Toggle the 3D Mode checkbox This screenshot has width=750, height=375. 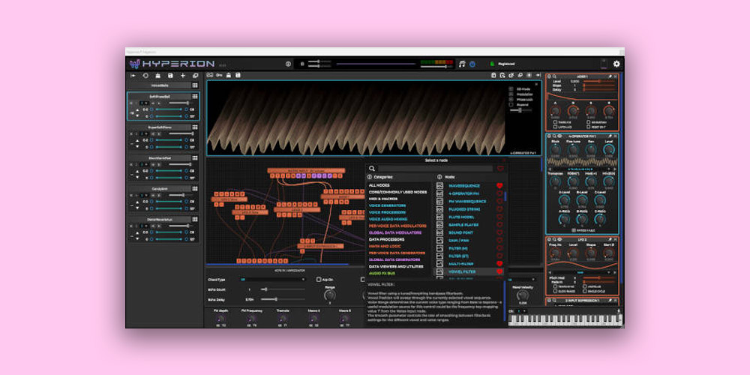pyautogui.click(x=511, y=88)
